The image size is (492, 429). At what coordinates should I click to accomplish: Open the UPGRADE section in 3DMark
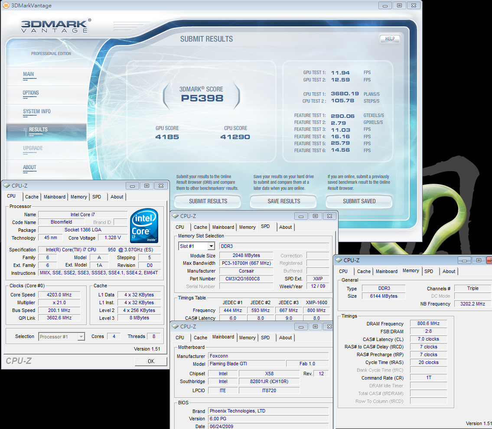point(33,148)
